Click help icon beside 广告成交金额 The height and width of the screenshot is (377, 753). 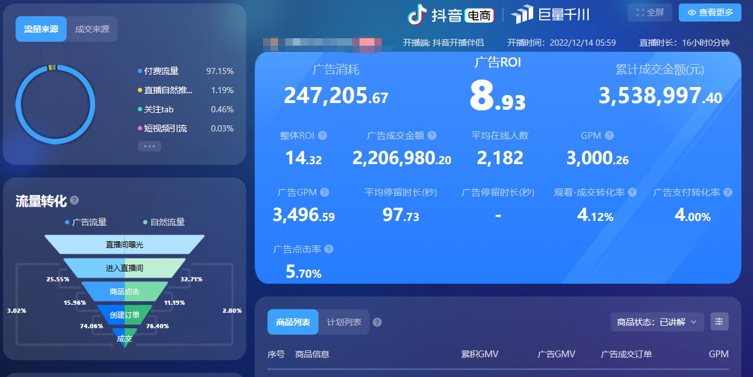[432, 136]
